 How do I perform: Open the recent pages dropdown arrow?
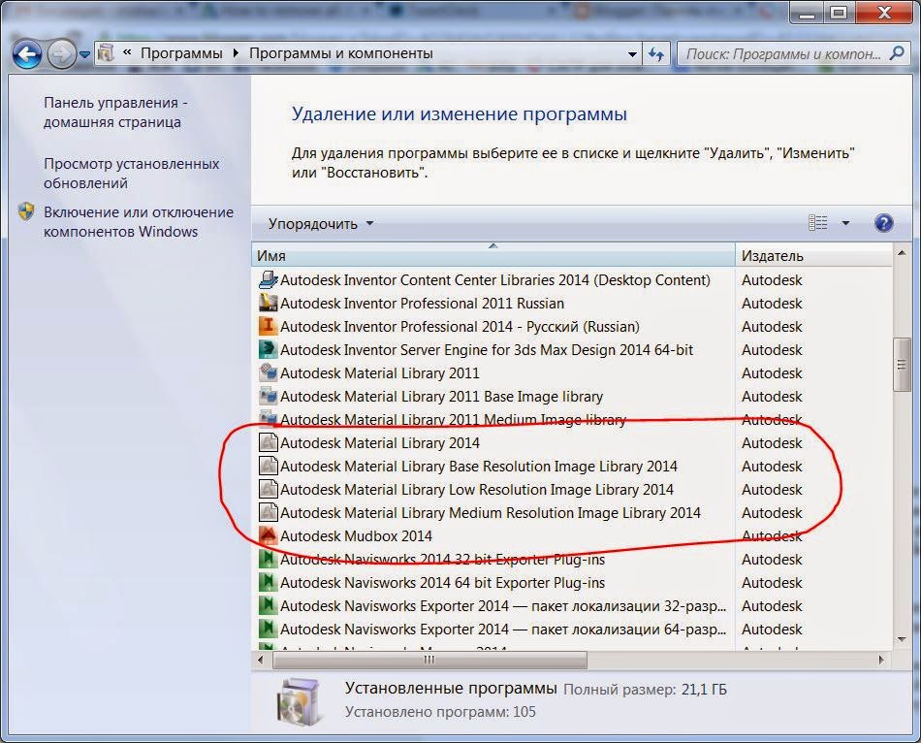click(84, 54)
